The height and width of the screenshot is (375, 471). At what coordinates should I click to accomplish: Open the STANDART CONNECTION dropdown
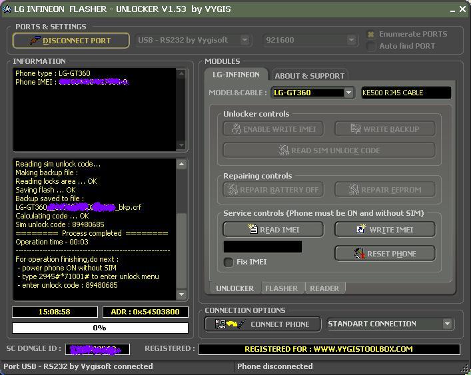447,324
